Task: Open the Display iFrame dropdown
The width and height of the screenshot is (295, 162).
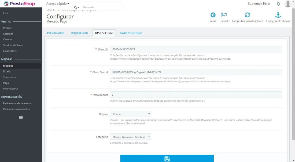Action: point(130,114)
